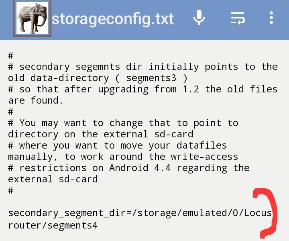
Task: Click the word 'restrictions'
Action: click(x=52, y=168)
